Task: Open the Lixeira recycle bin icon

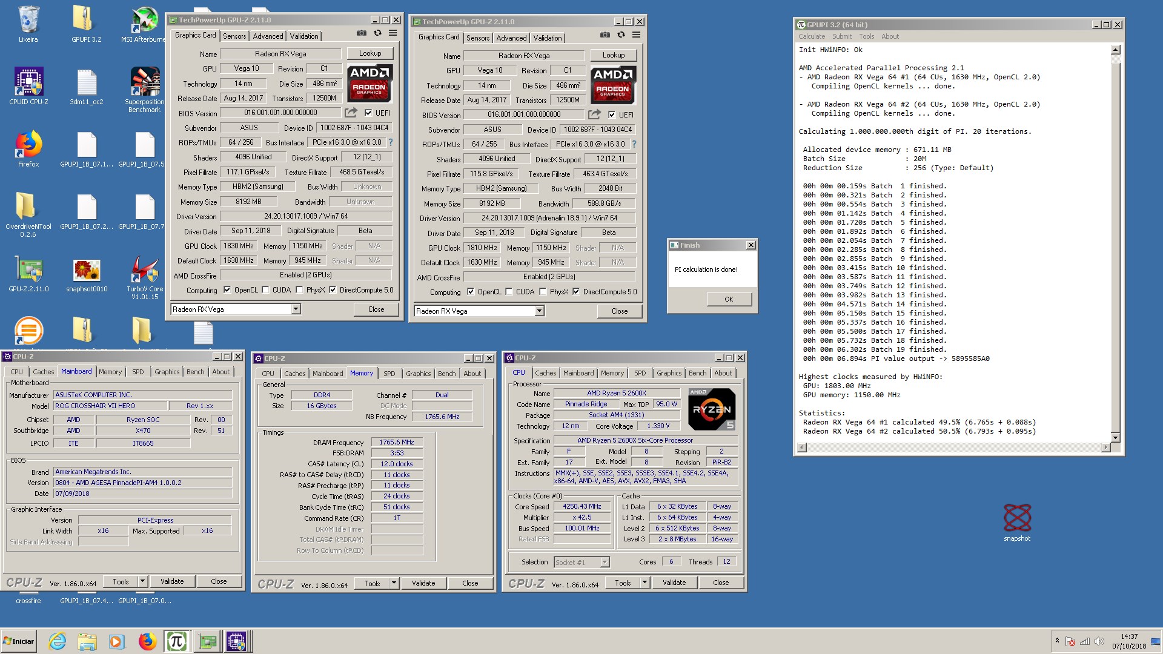Action: [28, 25]
